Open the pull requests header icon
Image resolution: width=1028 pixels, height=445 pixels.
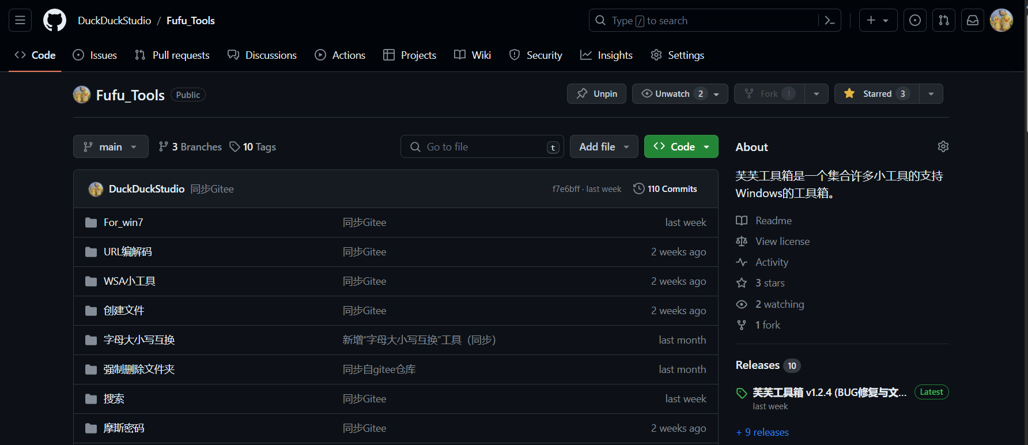click(x=944, y=21)
